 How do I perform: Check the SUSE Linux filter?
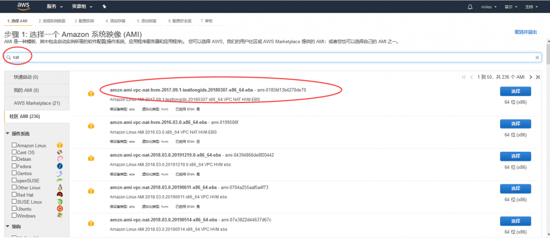(x=14, y=201)
